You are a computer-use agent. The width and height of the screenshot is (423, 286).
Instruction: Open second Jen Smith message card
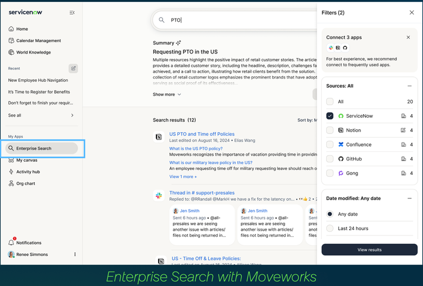(x=270, y=224)
